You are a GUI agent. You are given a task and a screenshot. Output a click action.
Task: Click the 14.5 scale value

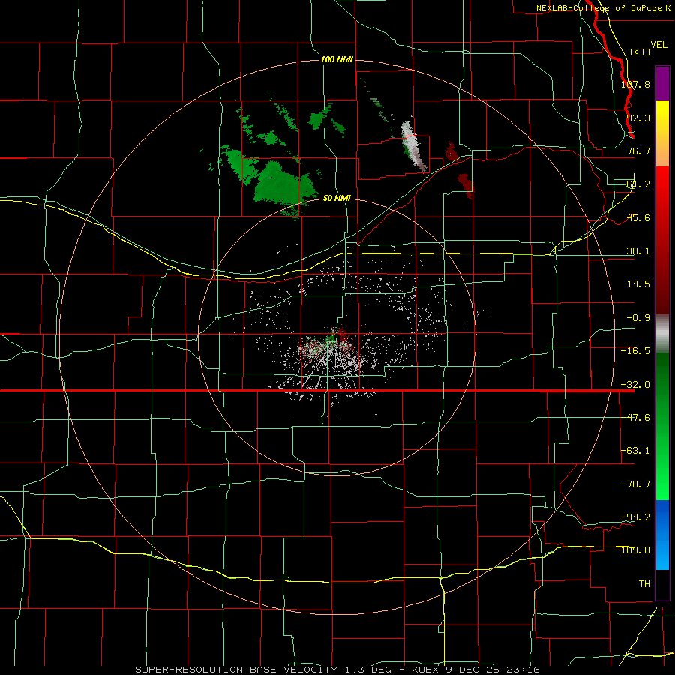[638, 284]
